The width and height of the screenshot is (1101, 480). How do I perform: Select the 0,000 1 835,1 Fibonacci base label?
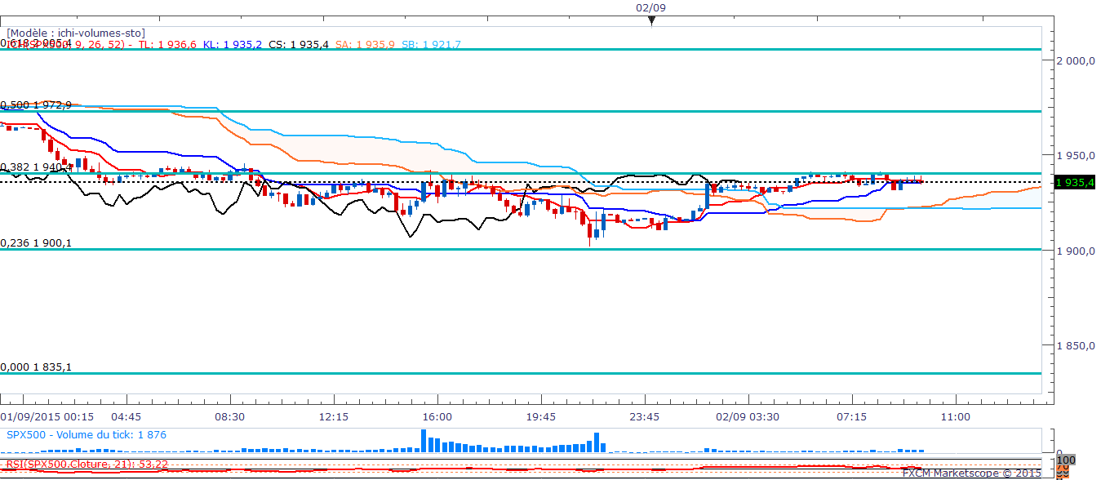[x=37, y=367]
